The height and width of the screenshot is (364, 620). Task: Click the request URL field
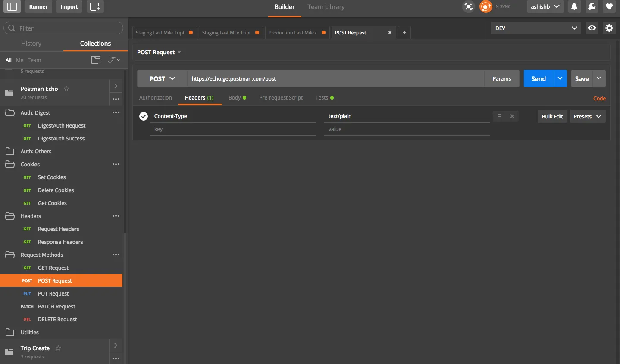click(336, 78)
